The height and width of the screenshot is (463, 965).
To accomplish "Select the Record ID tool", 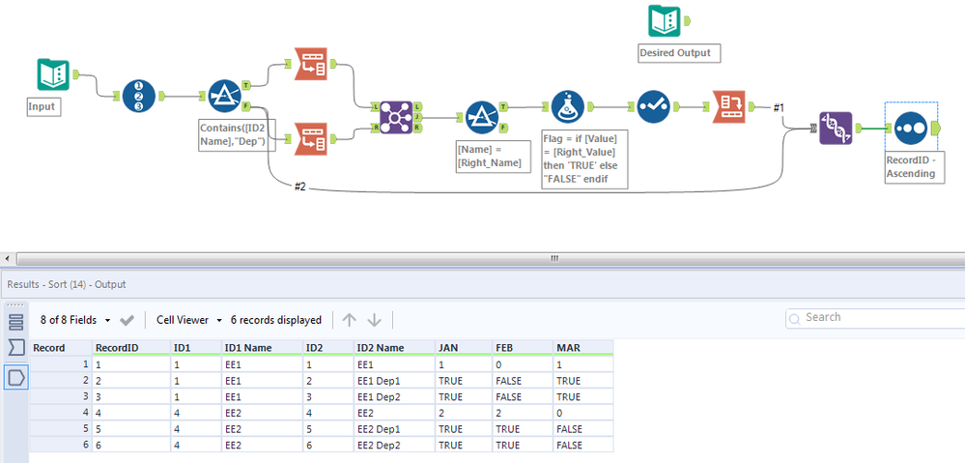I will tap(138, 96).
